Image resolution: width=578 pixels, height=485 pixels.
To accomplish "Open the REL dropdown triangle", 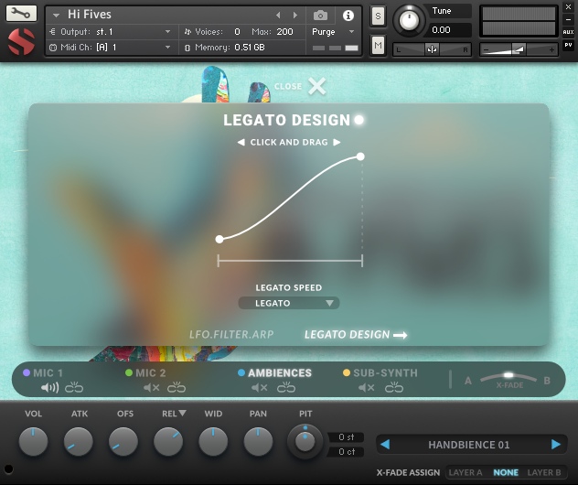I will [183, 413].
